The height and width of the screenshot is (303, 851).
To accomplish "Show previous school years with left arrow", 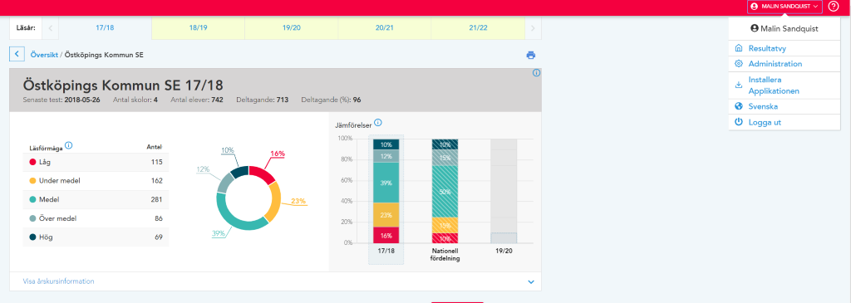I will [51, 28].
